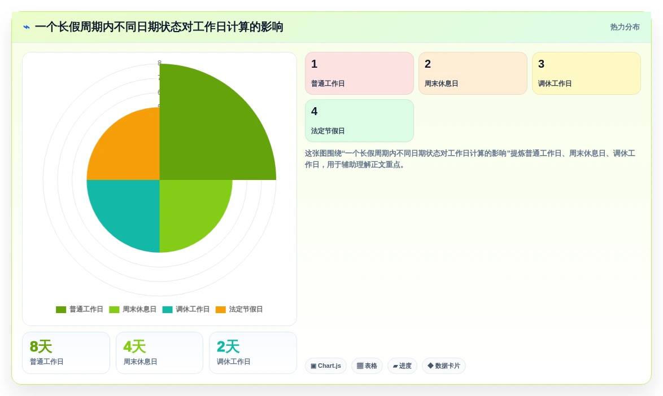Open the card numbered 4 法定节假日
The image size is (663, 396).
coord(359,121)
